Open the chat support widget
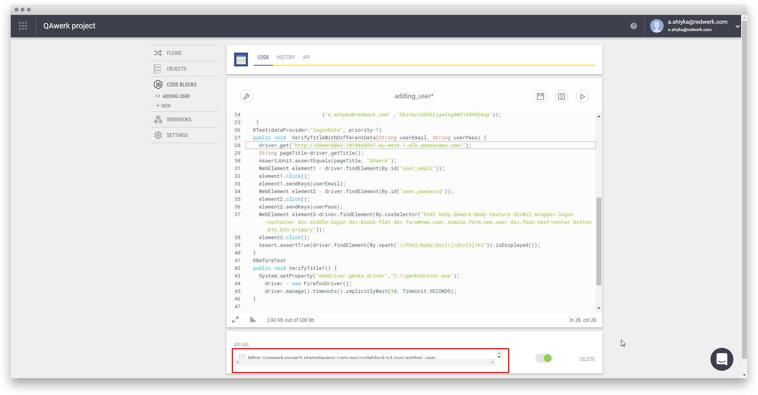This screenshot has height=395, width=758. pyautogui.click(x=722, y=359)
